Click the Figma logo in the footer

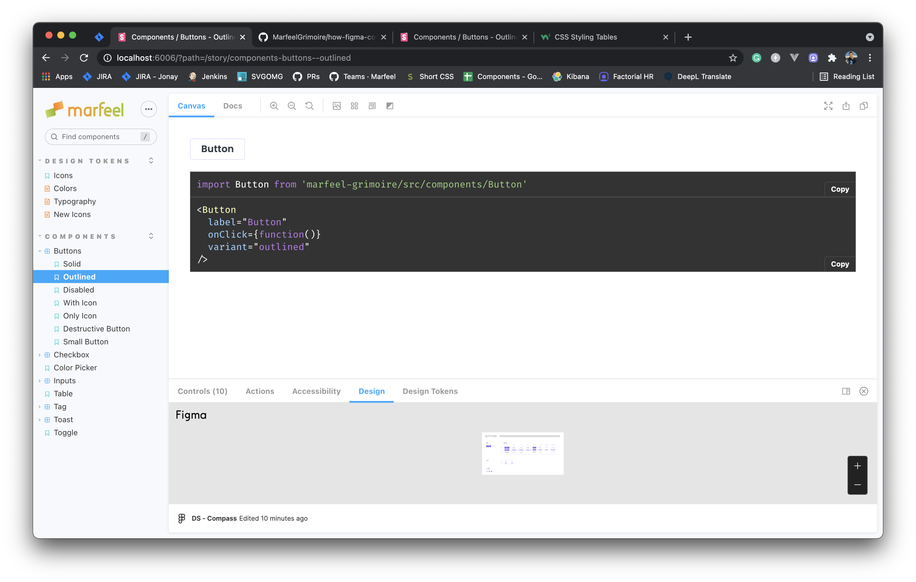181,518
